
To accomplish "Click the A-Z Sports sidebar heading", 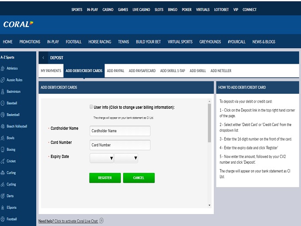I will [x=7, y=57].
